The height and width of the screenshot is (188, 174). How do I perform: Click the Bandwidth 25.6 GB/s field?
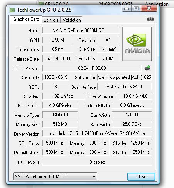[x=132, y=124]
